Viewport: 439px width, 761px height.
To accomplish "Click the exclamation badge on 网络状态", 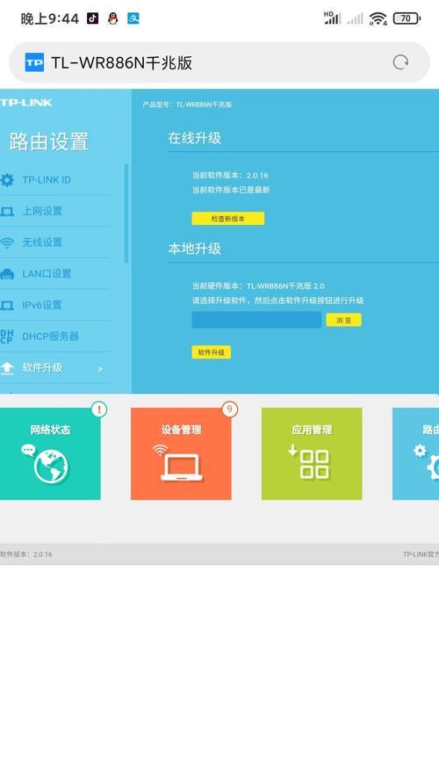I will tap(99, 409).
